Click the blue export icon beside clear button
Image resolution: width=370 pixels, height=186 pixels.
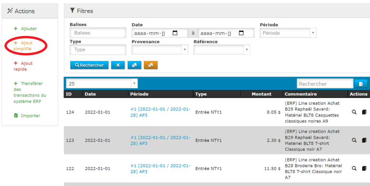134,65
